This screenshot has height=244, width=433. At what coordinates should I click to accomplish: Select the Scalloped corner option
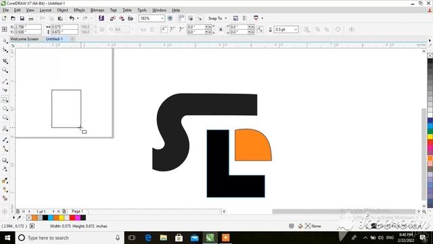click(173, 29)
